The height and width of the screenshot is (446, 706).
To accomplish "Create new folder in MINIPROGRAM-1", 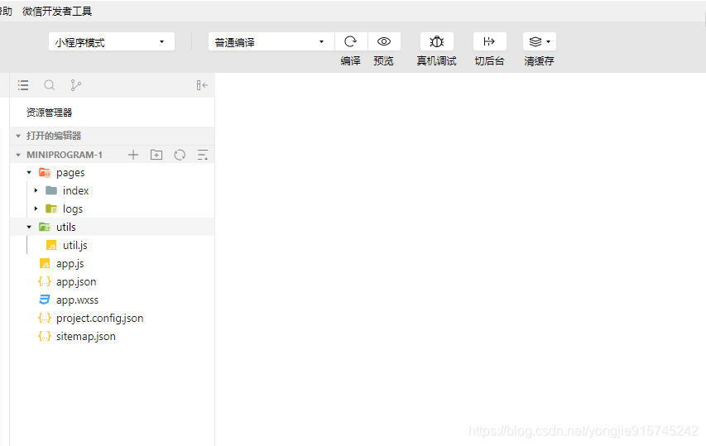I will pos(156,155).
